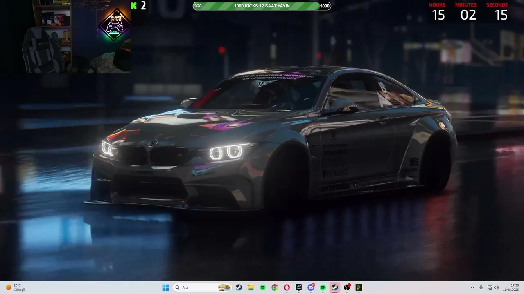Click the microphone icon in the system tray

(x=481, y=287)
